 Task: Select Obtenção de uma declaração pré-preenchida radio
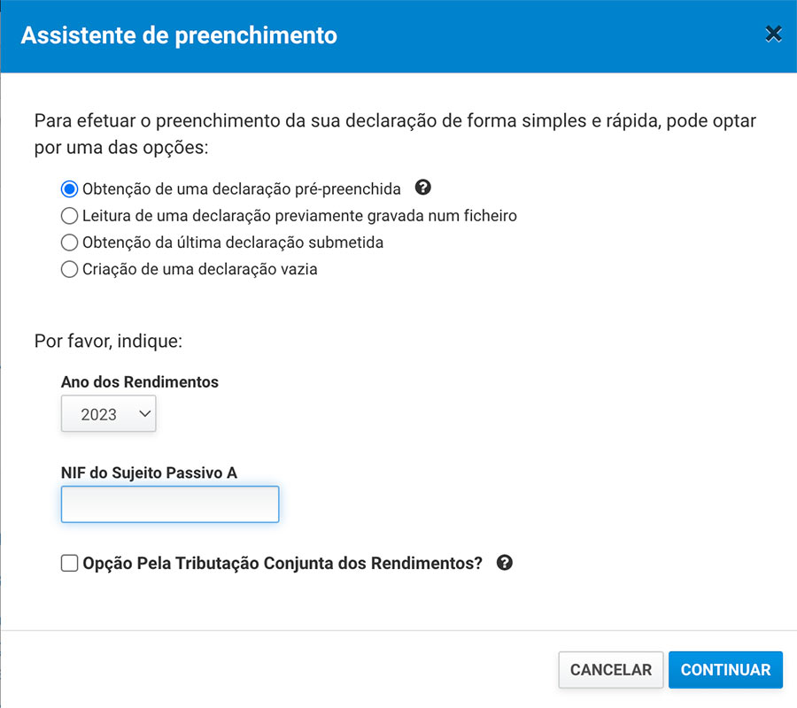coord(69,189)
